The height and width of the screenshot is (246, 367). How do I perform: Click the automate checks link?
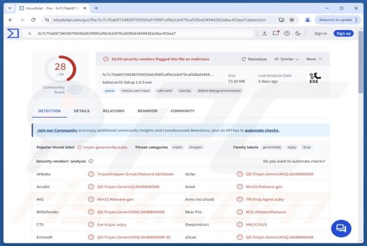click(262, 130)
